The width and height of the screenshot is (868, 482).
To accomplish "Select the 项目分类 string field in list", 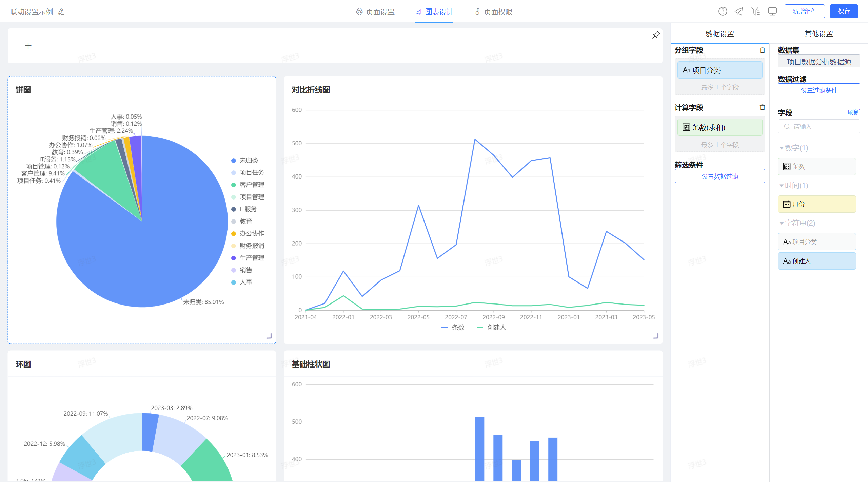I will click(816, 242).
